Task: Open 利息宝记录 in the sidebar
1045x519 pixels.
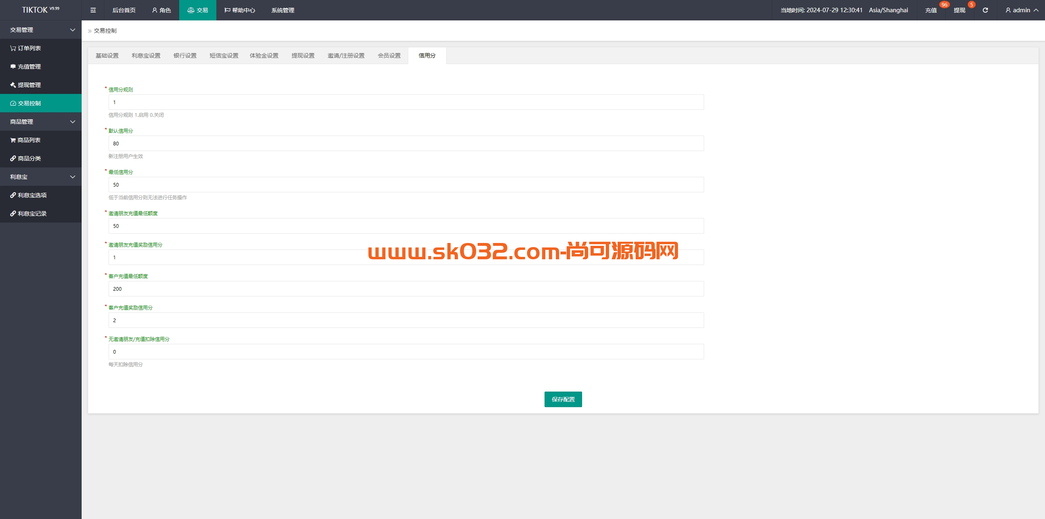Action: tap(41, 214)
